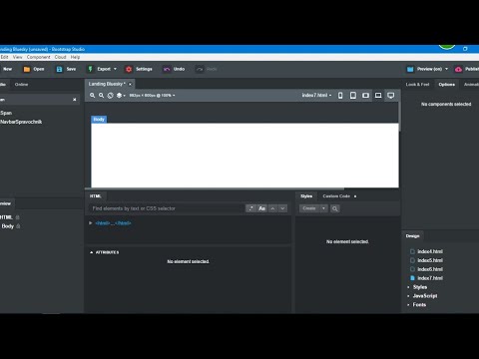
Task: Open the stage highlight options dropdown
Action: 121,96
